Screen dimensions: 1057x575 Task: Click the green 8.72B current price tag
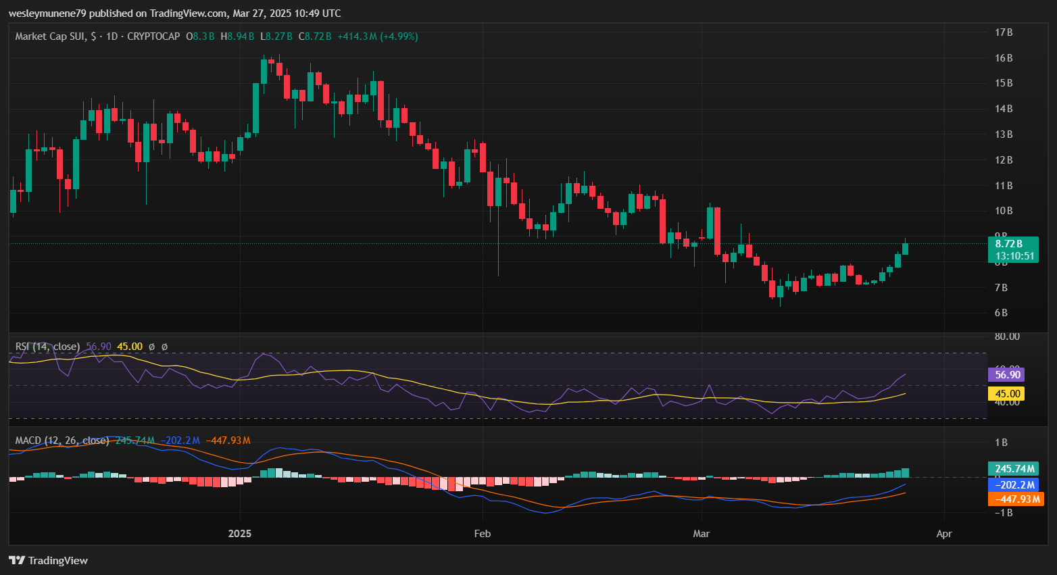[x=1012, y=244]
